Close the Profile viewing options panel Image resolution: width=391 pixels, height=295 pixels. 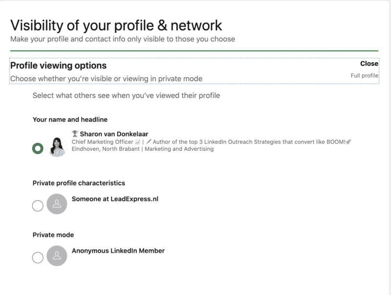click(x=369, y=64)
